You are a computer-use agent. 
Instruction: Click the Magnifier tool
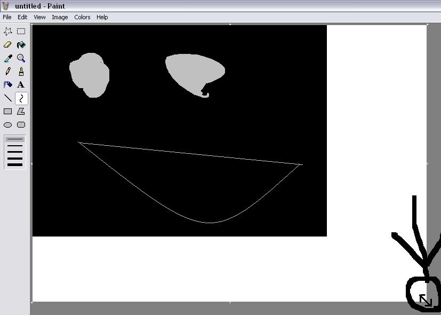point(21,58)
